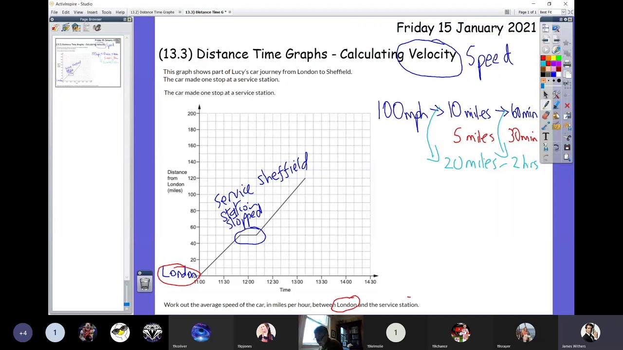Click the red X delete icon
The height and width of the screenshot is (350, 623).
tap(567, 105)
